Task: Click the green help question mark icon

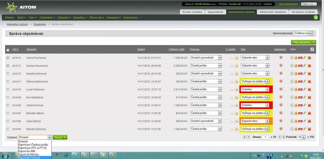Action: click(316, 17)
